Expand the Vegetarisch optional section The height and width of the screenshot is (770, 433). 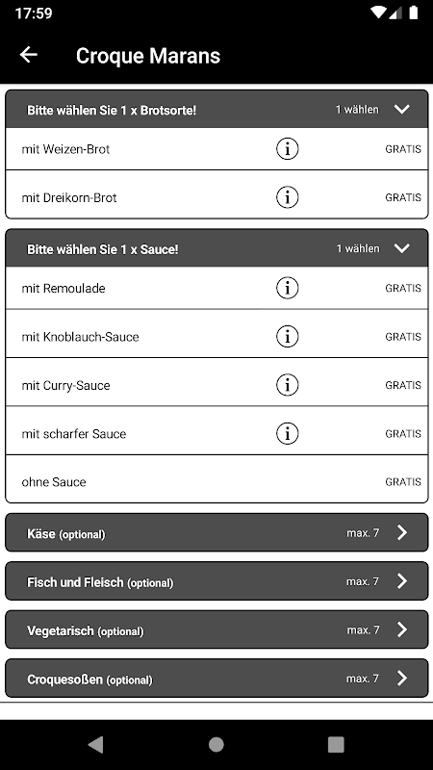tap(216, 629)
